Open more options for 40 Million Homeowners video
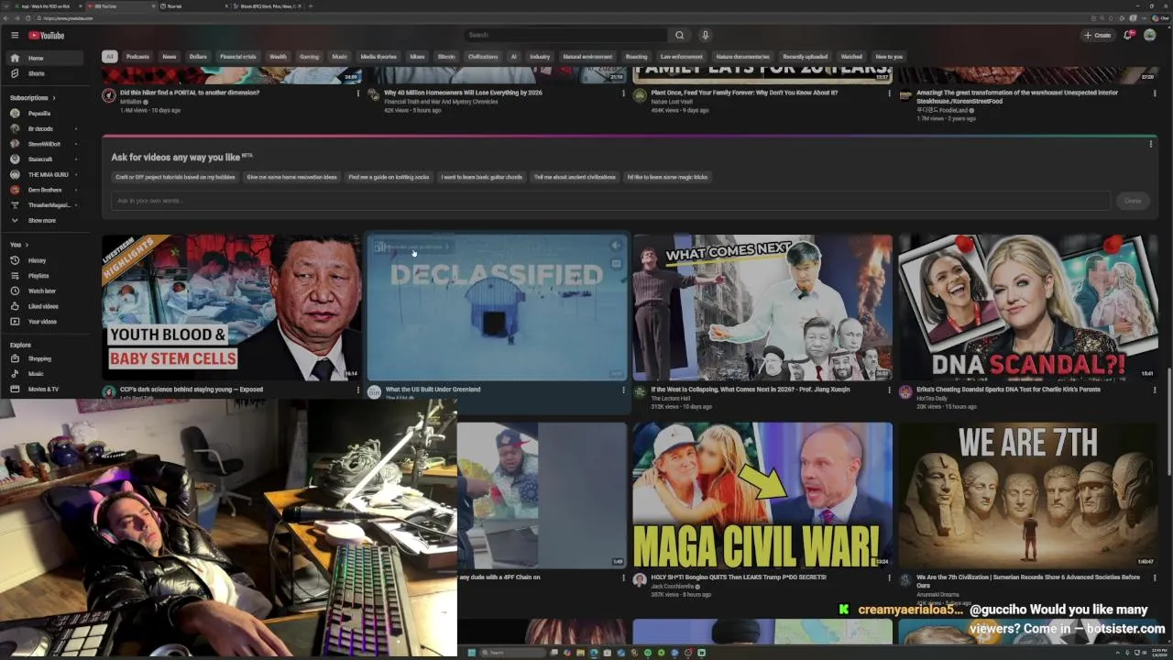Screen dimensions: 1173x660 click(x=624, y=93)
